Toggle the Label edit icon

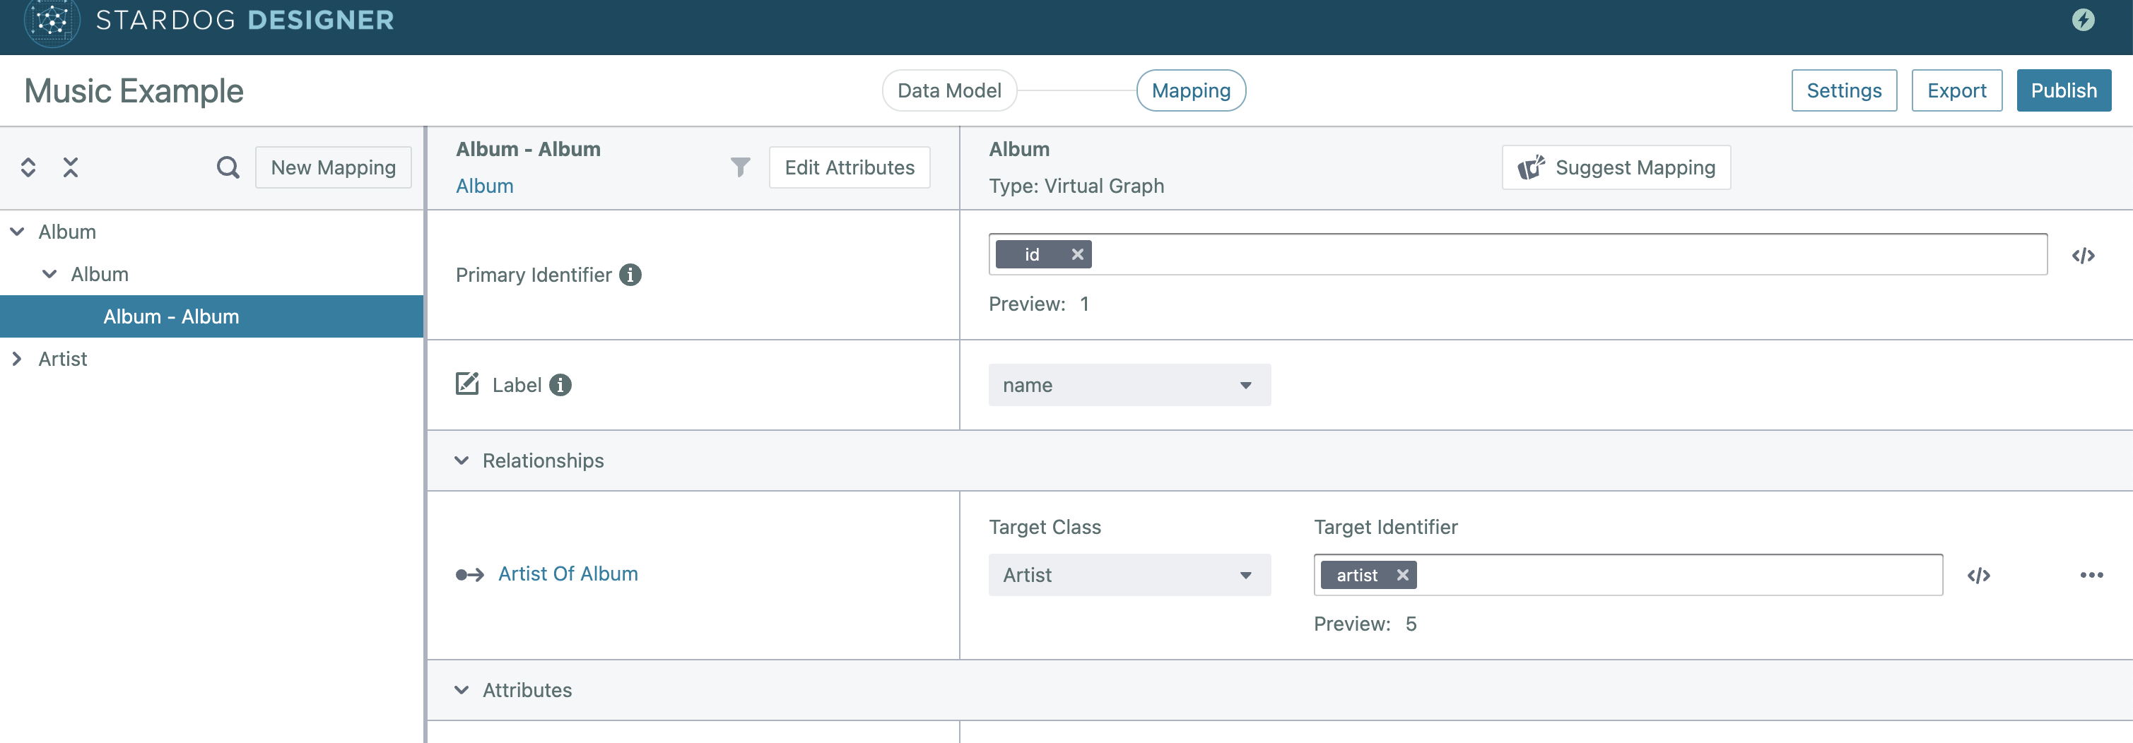[467, 384]
